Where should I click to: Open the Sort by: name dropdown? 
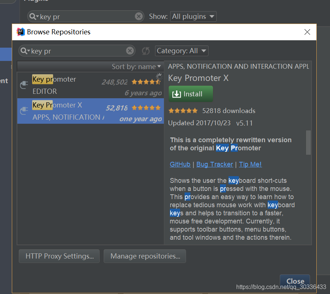[x=136, y=67]
